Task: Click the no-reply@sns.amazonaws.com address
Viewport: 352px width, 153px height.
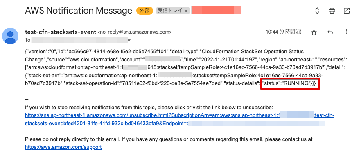Action: click(x=135, y=32)
